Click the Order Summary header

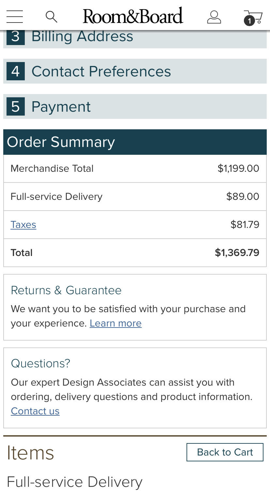click(x=61, y=142)
